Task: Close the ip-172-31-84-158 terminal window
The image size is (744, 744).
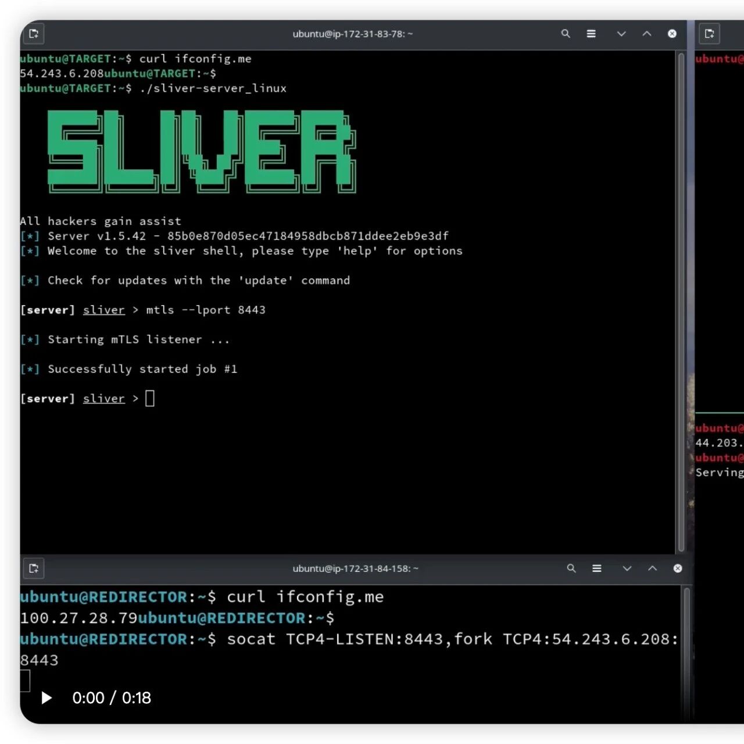Action: pos(678,568)
